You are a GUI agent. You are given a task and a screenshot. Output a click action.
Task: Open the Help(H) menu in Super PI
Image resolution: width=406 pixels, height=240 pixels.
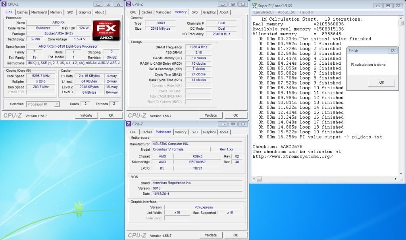[306, 12]
